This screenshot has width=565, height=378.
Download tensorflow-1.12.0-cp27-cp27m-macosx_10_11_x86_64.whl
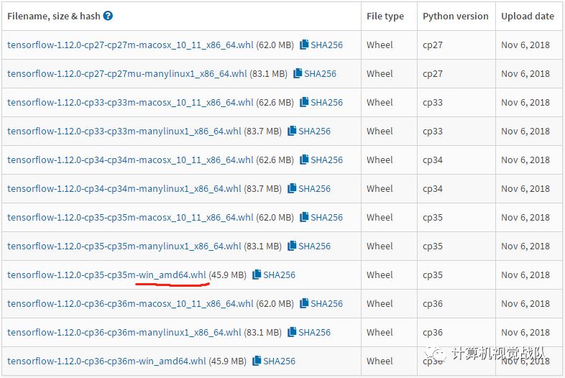click(130, 45)
